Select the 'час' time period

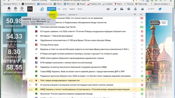[59, 9]
